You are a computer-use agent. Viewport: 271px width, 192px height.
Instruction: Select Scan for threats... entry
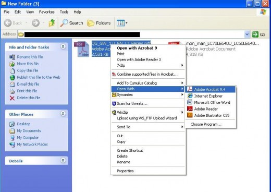[x=132, y=103]
